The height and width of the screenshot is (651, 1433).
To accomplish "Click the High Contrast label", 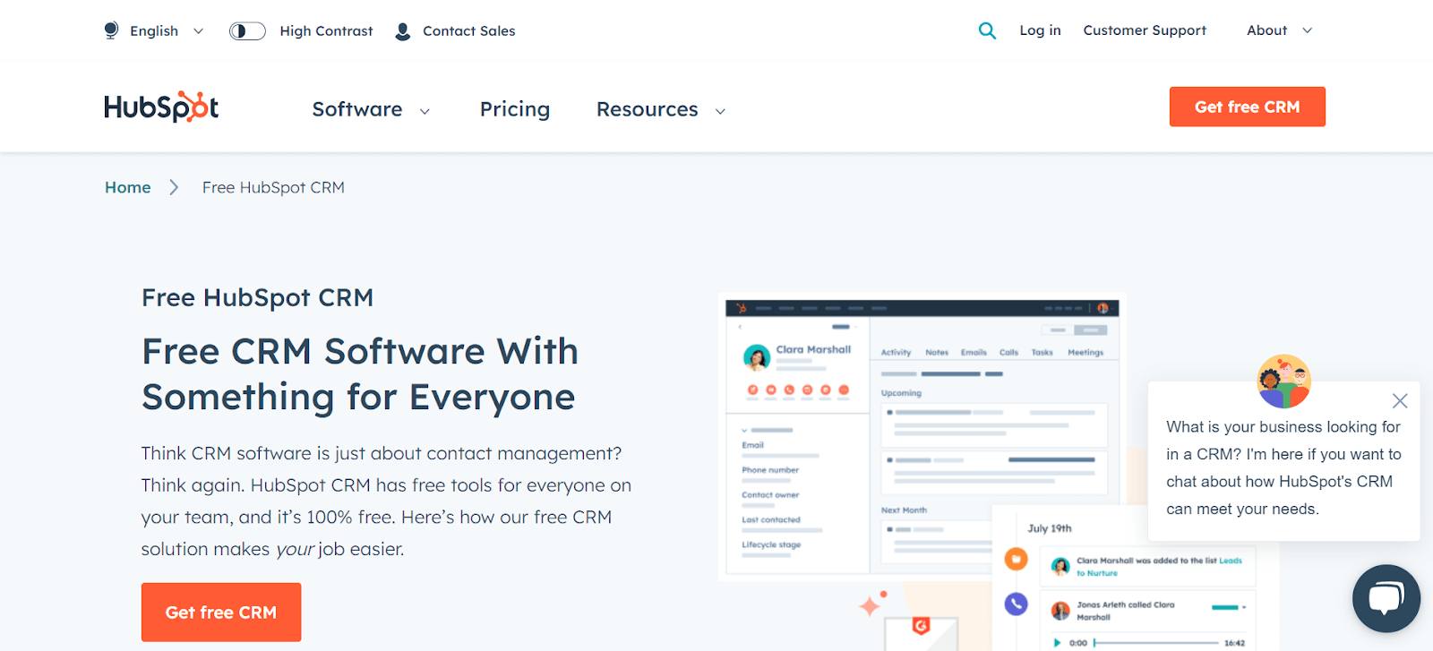I will pyautogui.click(x=326, y=31).
